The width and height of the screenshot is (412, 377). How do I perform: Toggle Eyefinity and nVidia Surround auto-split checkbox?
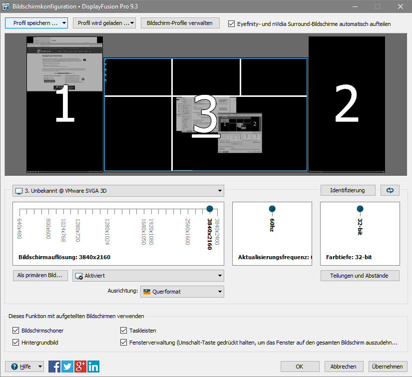tap(231, 23)
